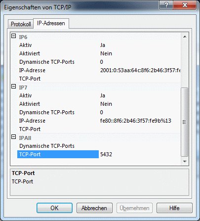Select the IPAll Dynamische TCP-Ports row

[96, 146]
